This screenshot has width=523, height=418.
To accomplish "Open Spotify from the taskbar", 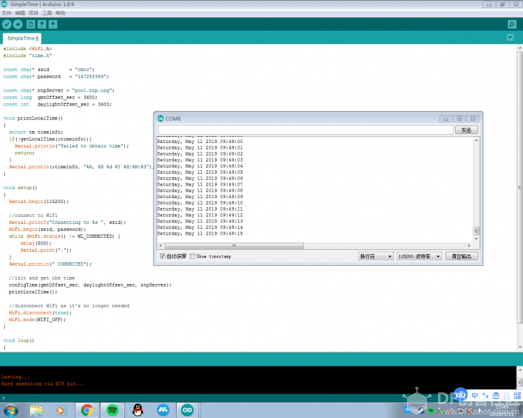I will point(112,410).
